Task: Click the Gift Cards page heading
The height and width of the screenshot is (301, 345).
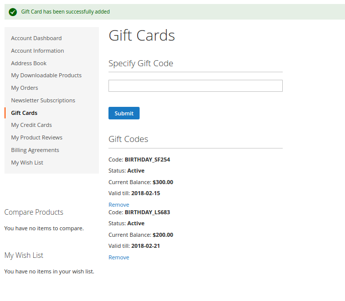Action: coord(142,36)
